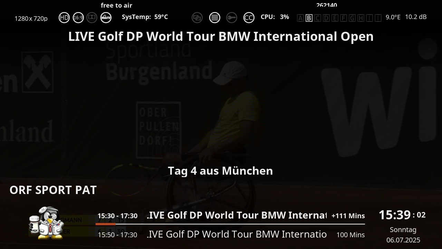Click the CC subtitles icon
Viewport: 442px width, 249px height.
[x=249, y=18]
